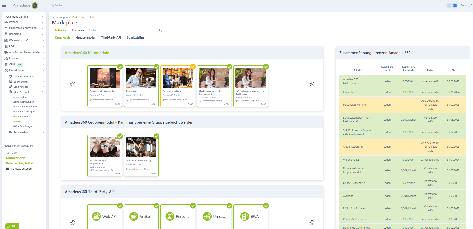The image size is (473, 229).
Task: Click the Umsatz API icon
Action: (x=207, y=216)
